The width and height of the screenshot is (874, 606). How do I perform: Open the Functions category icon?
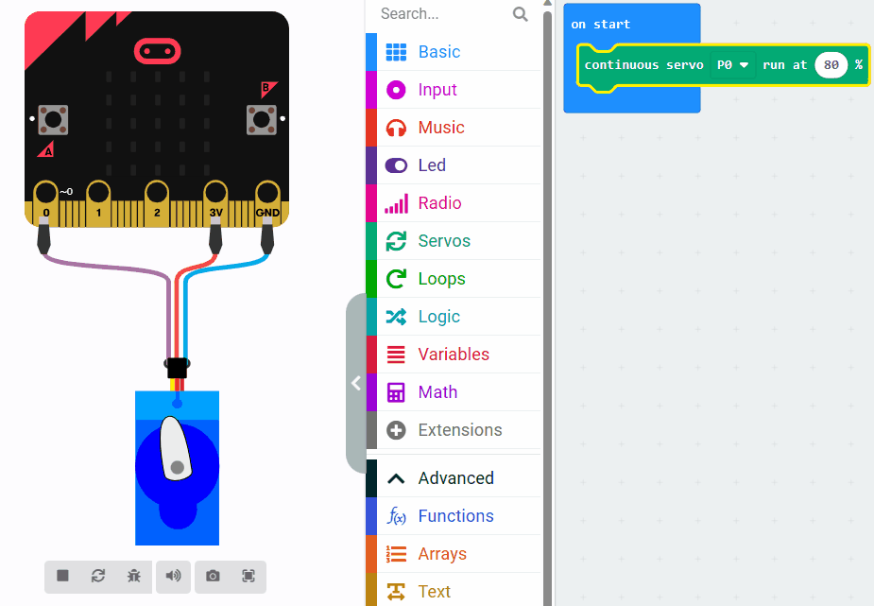pyautogui.click(x=397, y=515)
